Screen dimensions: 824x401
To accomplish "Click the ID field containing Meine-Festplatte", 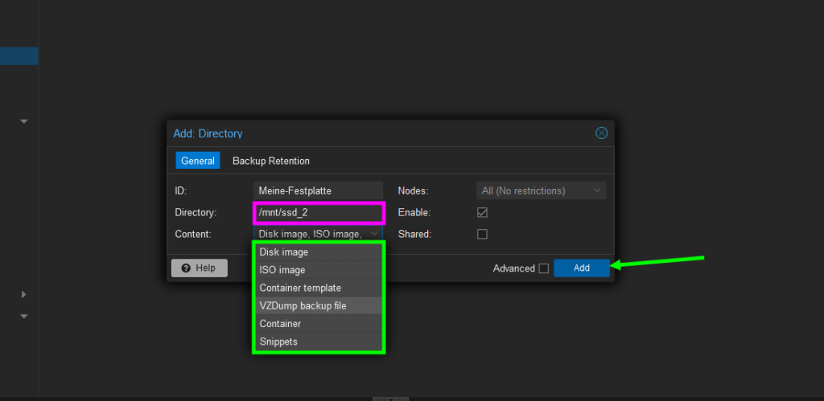I will coord(317,191).
